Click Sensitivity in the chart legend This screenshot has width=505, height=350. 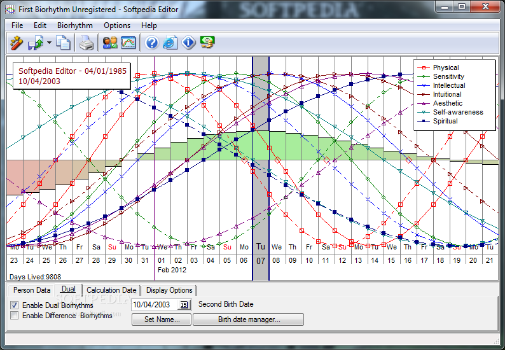pyautogui.click(x=448, y=76)
